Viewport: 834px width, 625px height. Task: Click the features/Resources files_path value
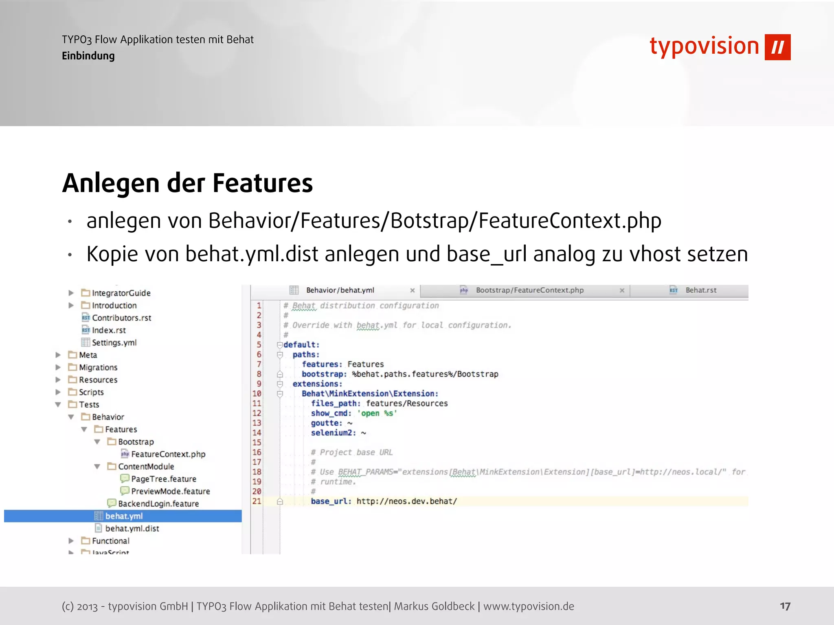point(407,404)
